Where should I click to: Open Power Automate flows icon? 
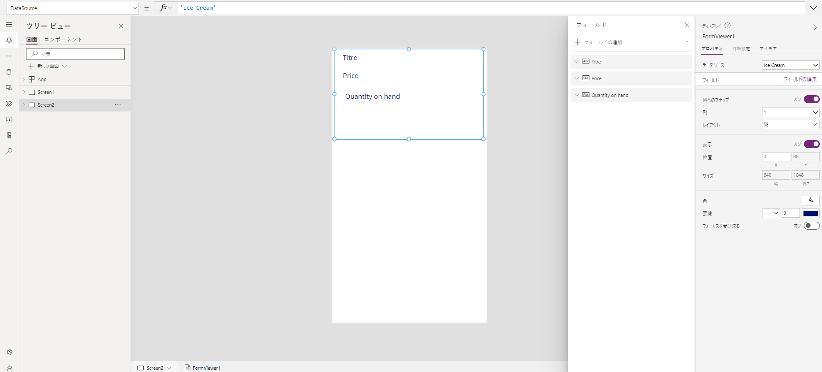click(x=9, y=104)
